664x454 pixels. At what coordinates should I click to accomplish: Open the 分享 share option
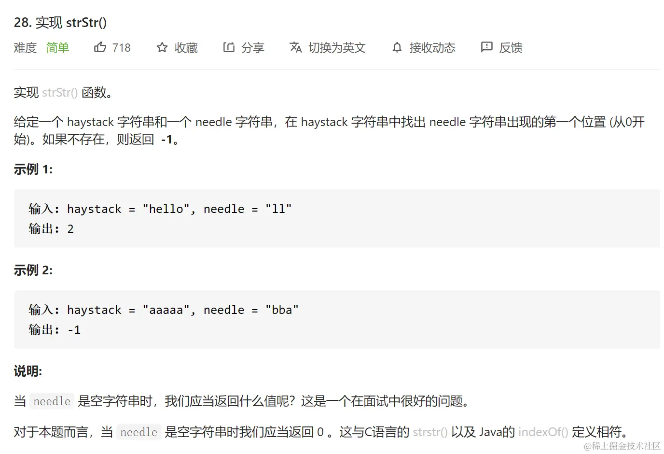(253, 48)
